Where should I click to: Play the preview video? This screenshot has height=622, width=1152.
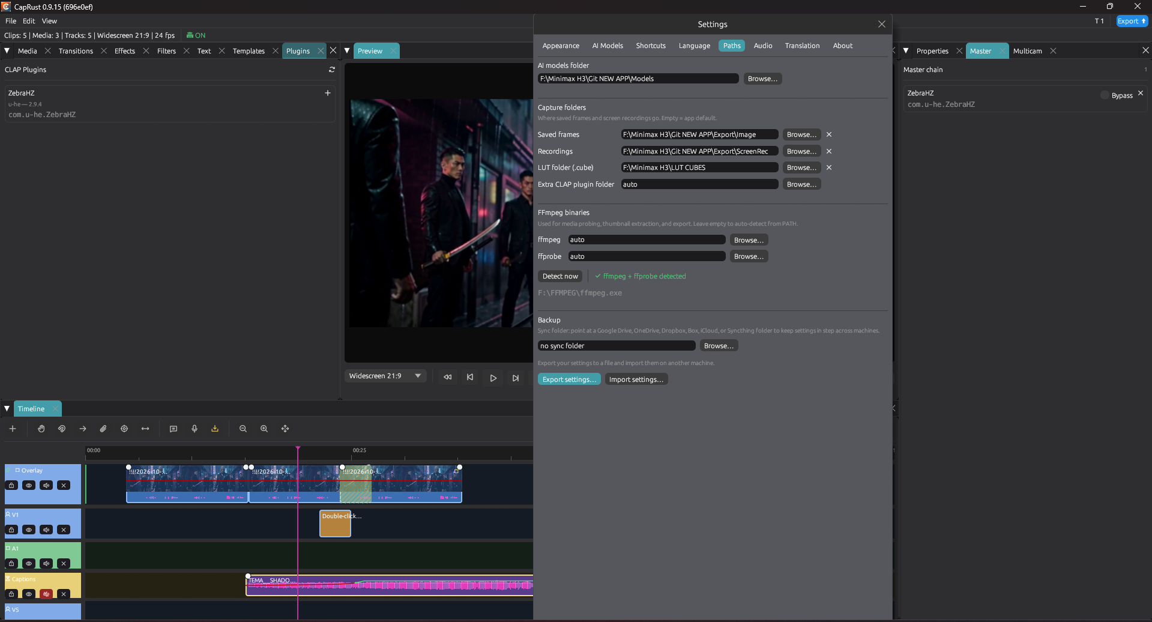coord(493,378)
